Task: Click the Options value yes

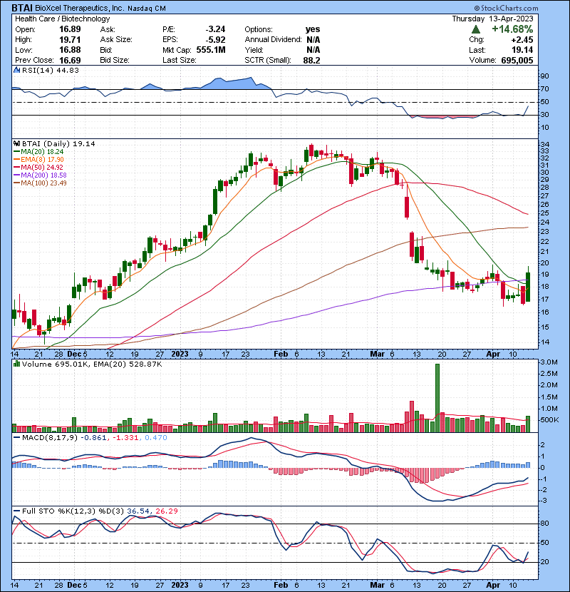Action: coord(313,29)
